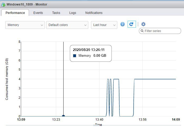Click magnifier icon in Filter series

tap(142, 31)
